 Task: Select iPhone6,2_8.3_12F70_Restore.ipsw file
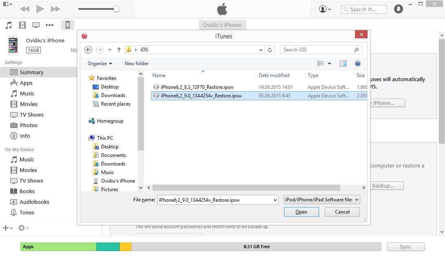197,87
